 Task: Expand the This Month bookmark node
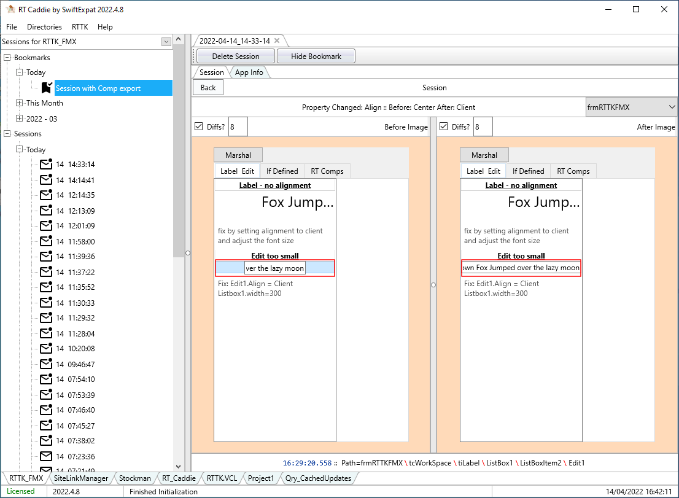click(20, 103)
